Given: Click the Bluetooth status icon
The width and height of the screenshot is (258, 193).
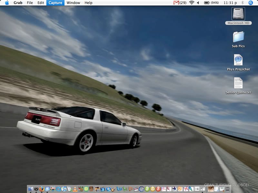Looking at the screenshot, I should pyautogui.click(x=243, y=3).
